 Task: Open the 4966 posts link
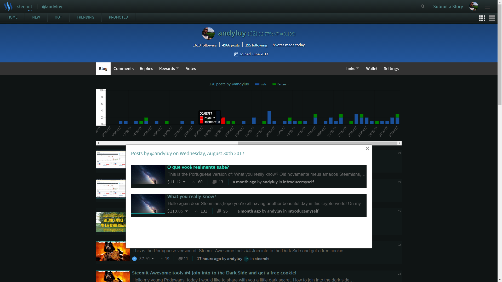coord(231,45)
